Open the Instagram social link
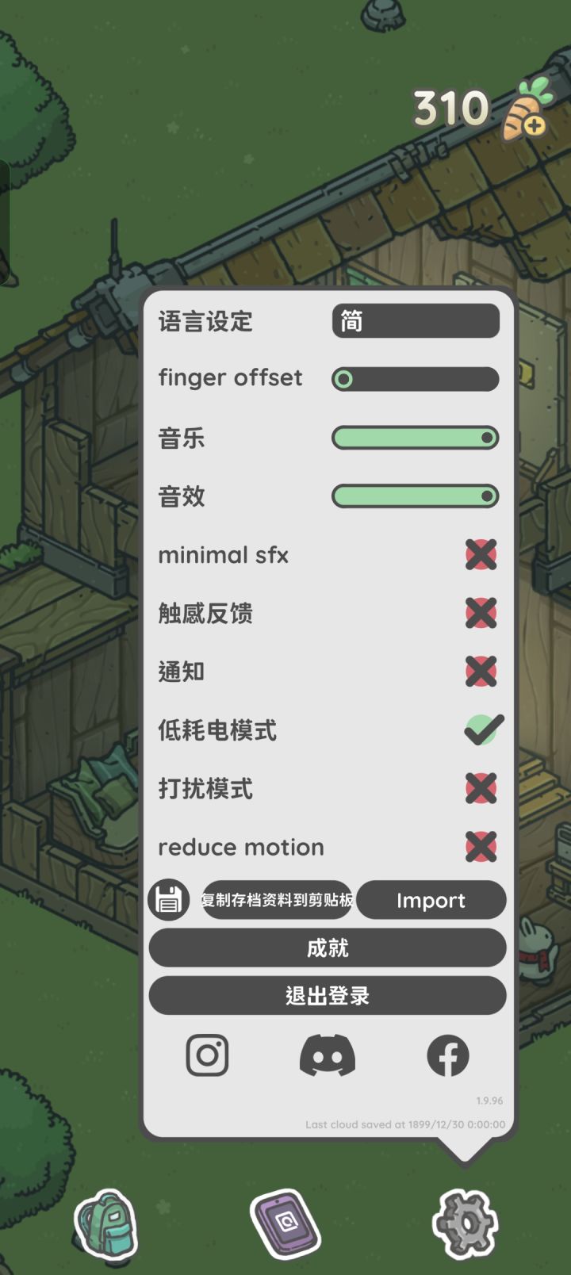Viewport: 571px width, 1275px height. pos(207,1055)
